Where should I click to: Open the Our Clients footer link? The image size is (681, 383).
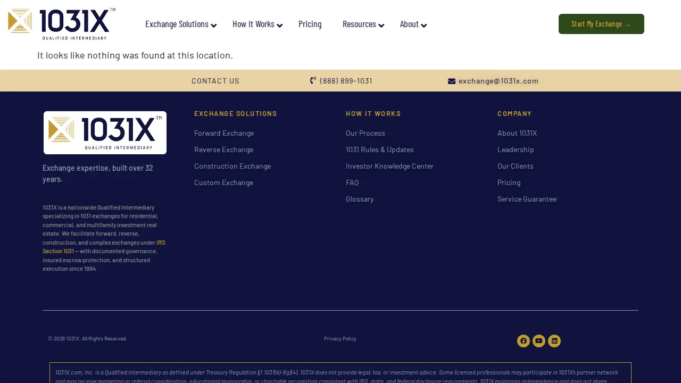click(516, 166)
